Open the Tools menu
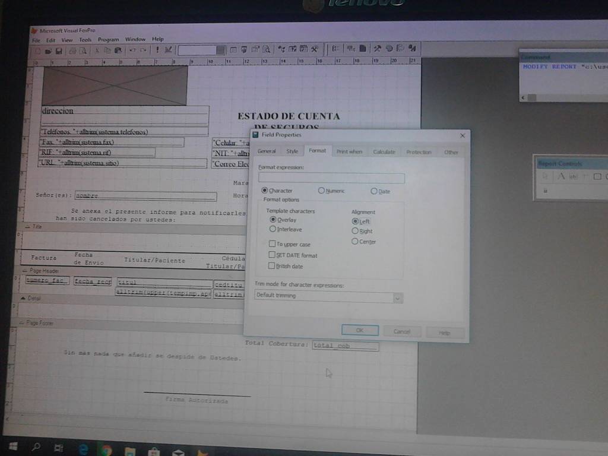The width and height of the screenshot is (608, 456). [x=85, y=40]
